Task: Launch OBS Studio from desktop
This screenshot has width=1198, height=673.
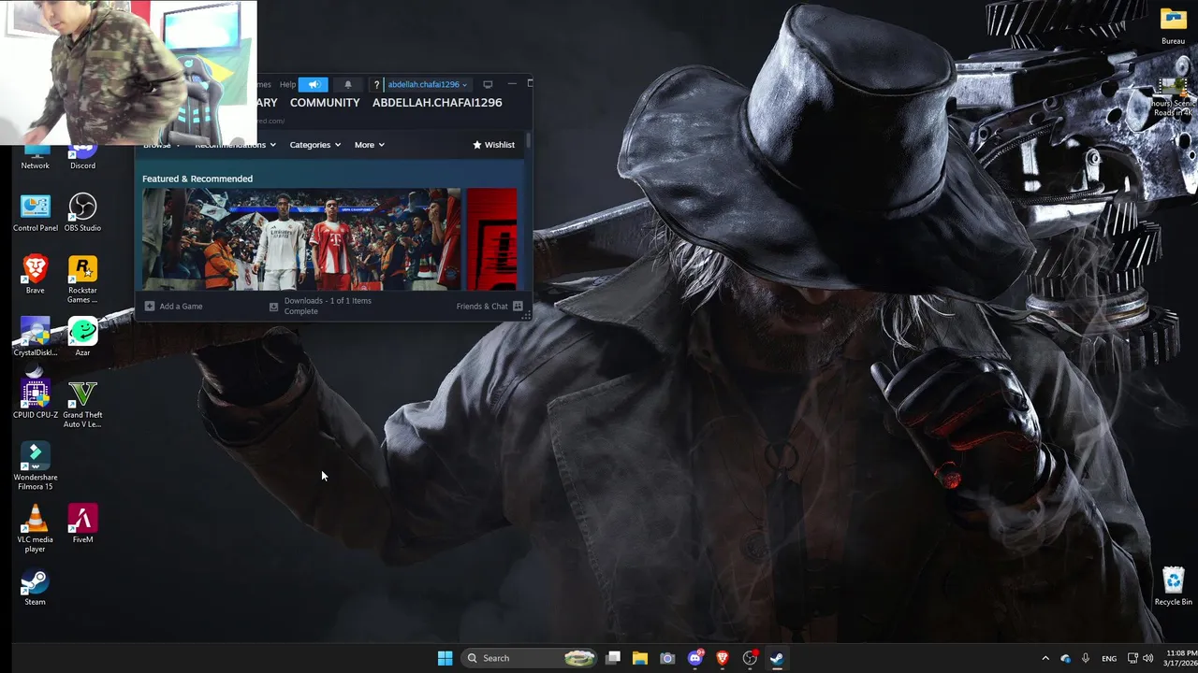Action: (x=82, y=212)
